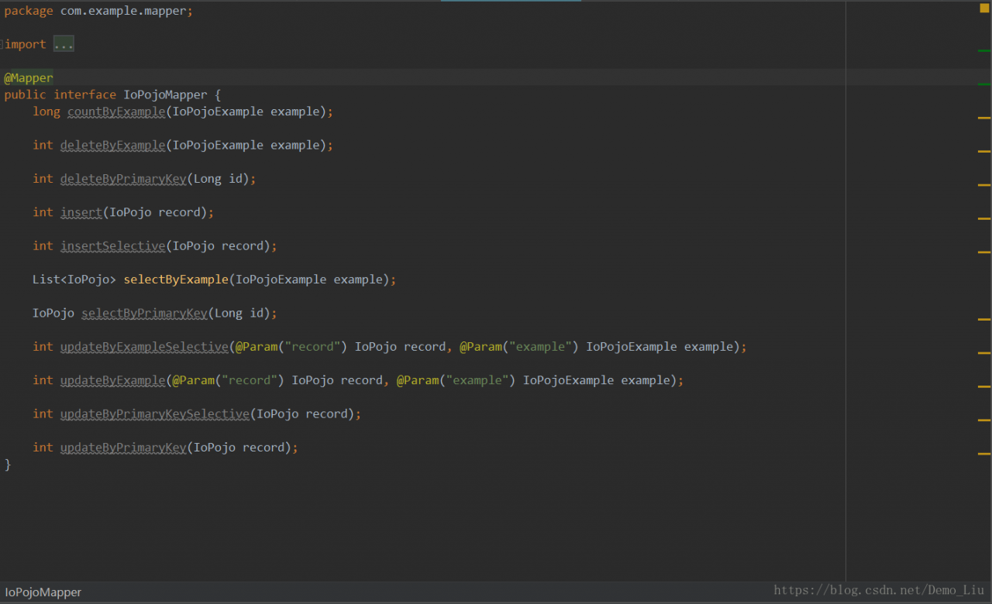Click the updateByExampleSelective method name
Viewport: 992px width, 604px height.
(x=144, y=347)
